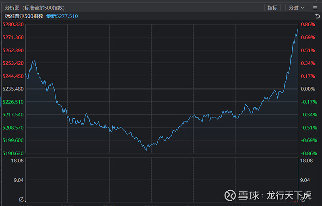Screen dimensions: 322x206
Task: Click the 最新 5277.510 price readout
Action: tap(62, 16)
